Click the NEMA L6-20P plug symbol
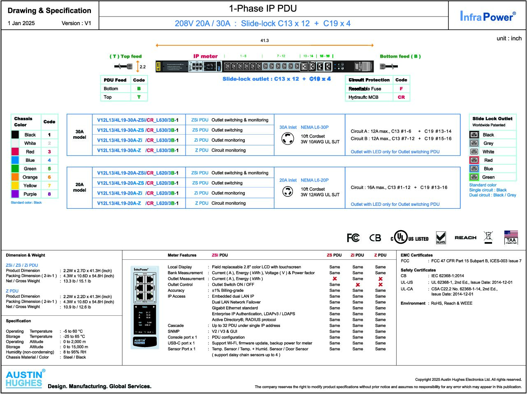 [288, 191]
